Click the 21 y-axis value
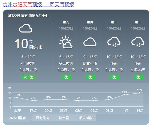151x126 pixels. tap(10, 88)
